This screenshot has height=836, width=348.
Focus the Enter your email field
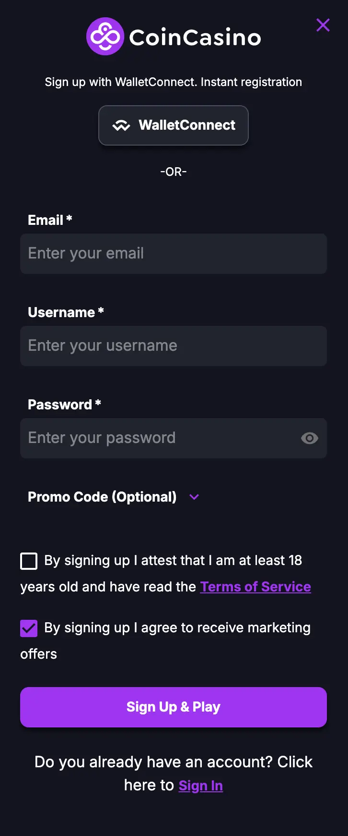click(174, 254)
